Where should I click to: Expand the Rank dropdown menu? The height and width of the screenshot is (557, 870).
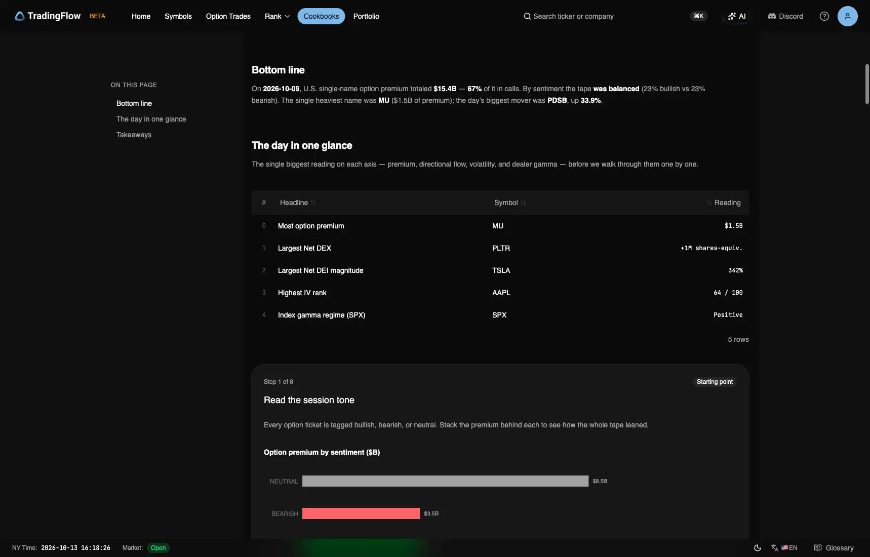pos(277,16)
